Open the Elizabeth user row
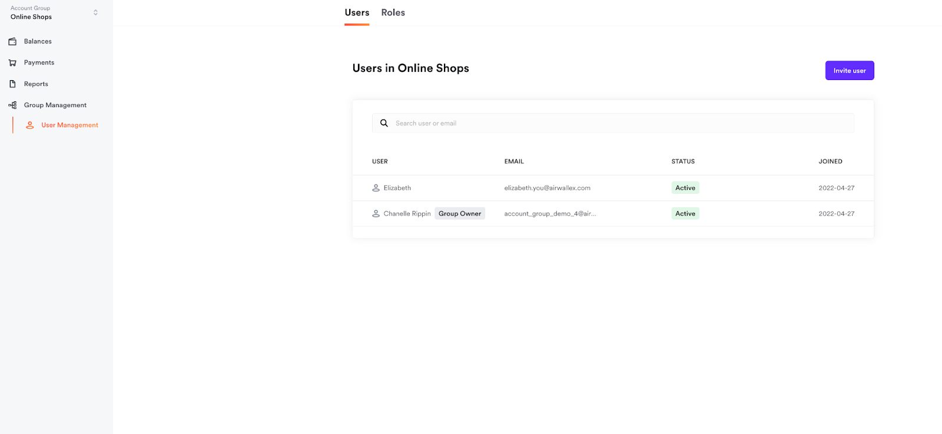The image size is (942, 434). click(x=397, y=188)
